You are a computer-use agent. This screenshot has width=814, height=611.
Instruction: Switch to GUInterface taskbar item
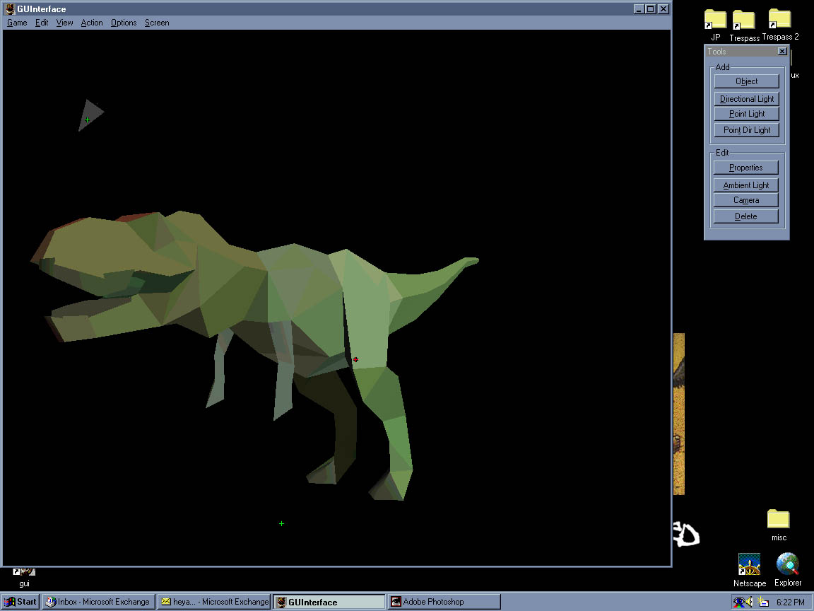click(x=330, y=602)
